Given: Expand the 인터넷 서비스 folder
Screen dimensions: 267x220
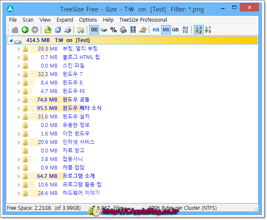Looking at the screenshot, I should (x=19, y=143).
